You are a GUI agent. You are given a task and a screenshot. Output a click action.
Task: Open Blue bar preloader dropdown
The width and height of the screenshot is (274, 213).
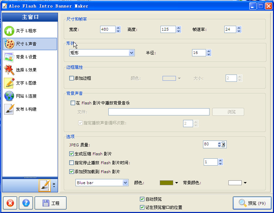[125, 183]
